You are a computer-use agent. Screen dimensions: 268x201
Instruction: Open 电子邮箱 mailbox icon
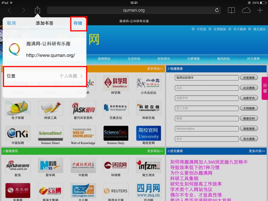pos(18,108)
